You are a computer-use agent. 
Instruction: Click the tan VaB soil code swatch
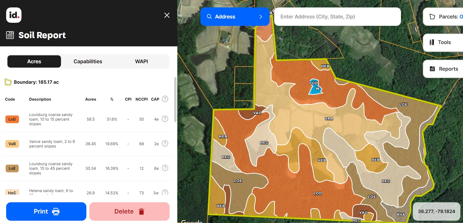click(x=12, y=144)
